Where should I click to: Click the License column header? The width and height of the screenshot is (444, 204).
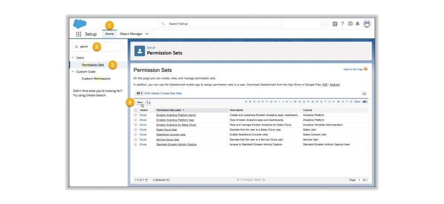[x=307, y=110]
